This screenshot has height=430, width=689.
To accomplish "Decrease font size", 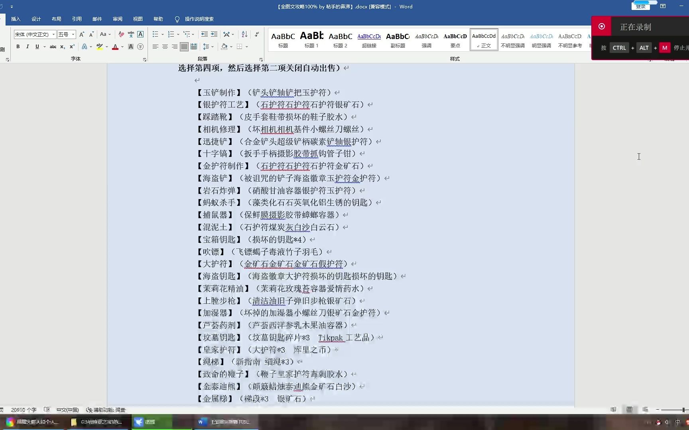I will pyautogui.click(x=91, y=34).
